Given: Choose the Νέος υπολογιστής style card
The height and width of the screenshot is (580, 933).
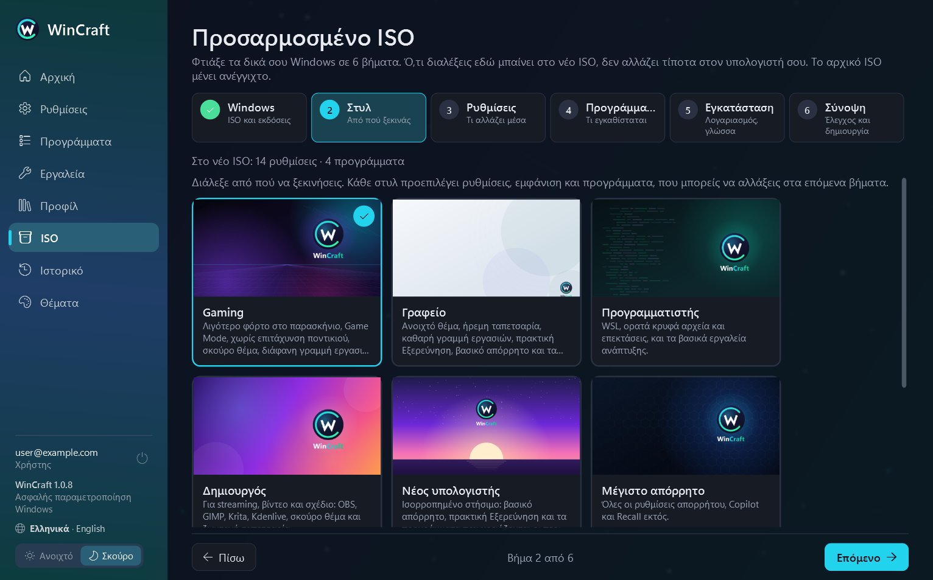Looking at the screenshot, I should coord(486,452).
